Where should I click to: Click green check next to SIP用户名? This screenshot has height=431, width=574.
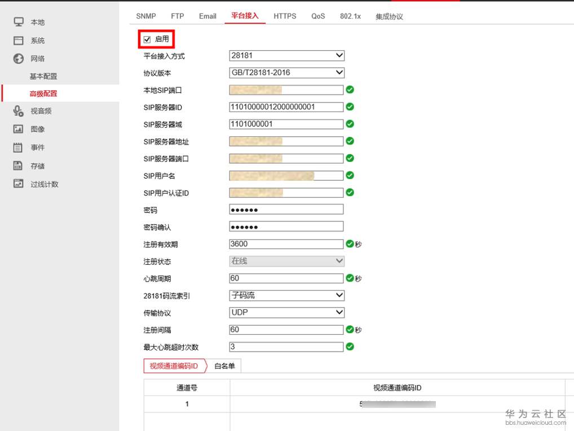pyautogui.click(x=350, y=175)
